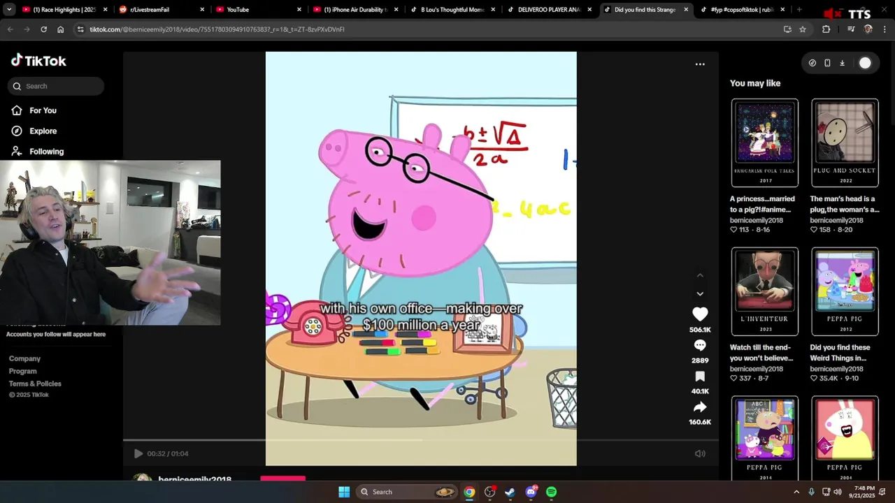The image size is (895, 503).
Task: Open the For You feed
Action: (34, 110)
